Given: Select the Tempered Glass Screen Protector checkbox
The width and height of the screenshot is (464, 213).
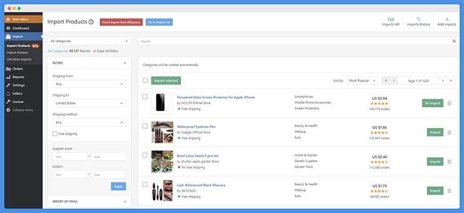Looking at the screenshot, I should 145,96.
